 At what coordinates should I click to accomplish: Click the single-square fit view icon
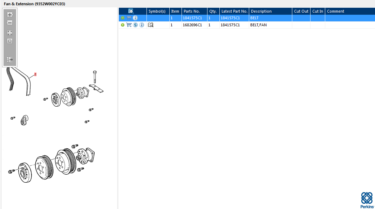pos(10,41)
